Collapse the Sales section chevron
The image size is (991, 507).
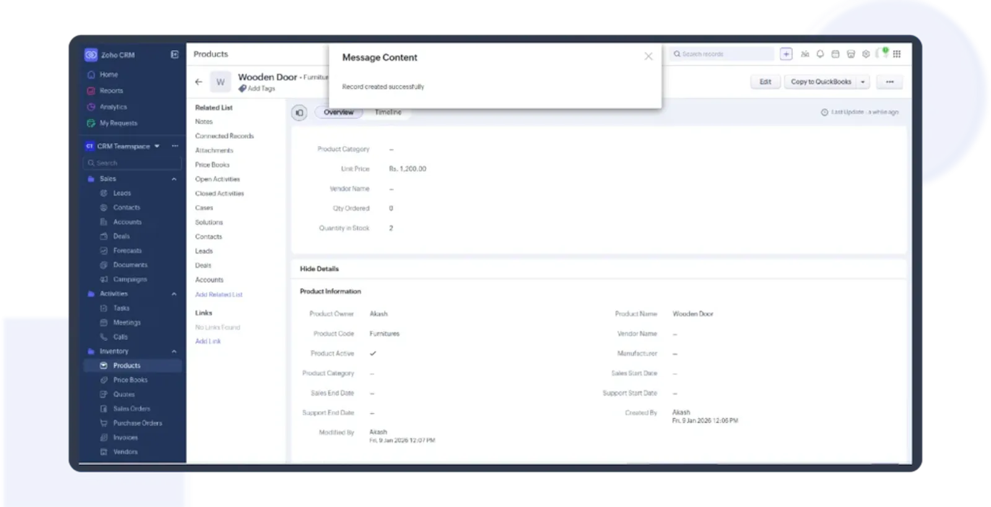tap(174, 179)
